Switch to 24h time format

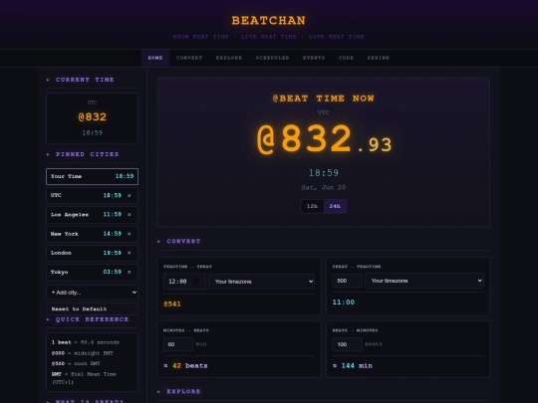click(335, 206)
